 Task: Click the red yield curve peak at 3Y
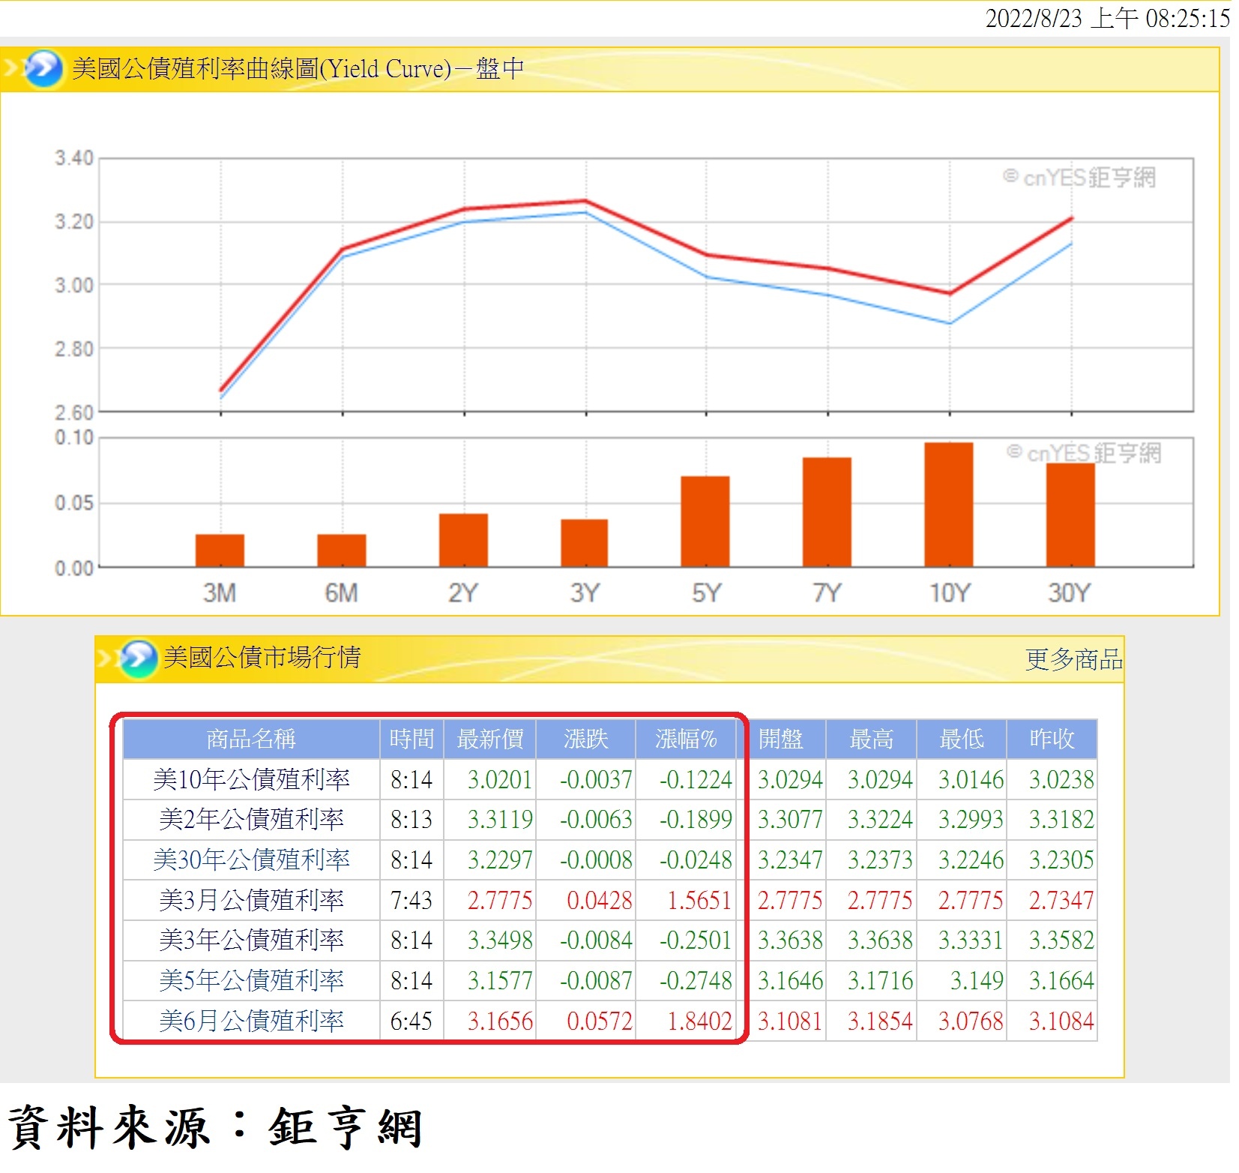coord(585,200)
